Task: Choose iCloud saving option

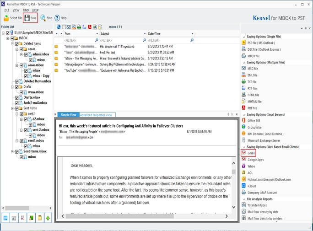Action: [x=249, y=186]
